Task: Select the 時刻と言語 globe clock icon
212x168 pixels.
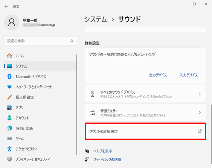Action: [x=9, y=128]
